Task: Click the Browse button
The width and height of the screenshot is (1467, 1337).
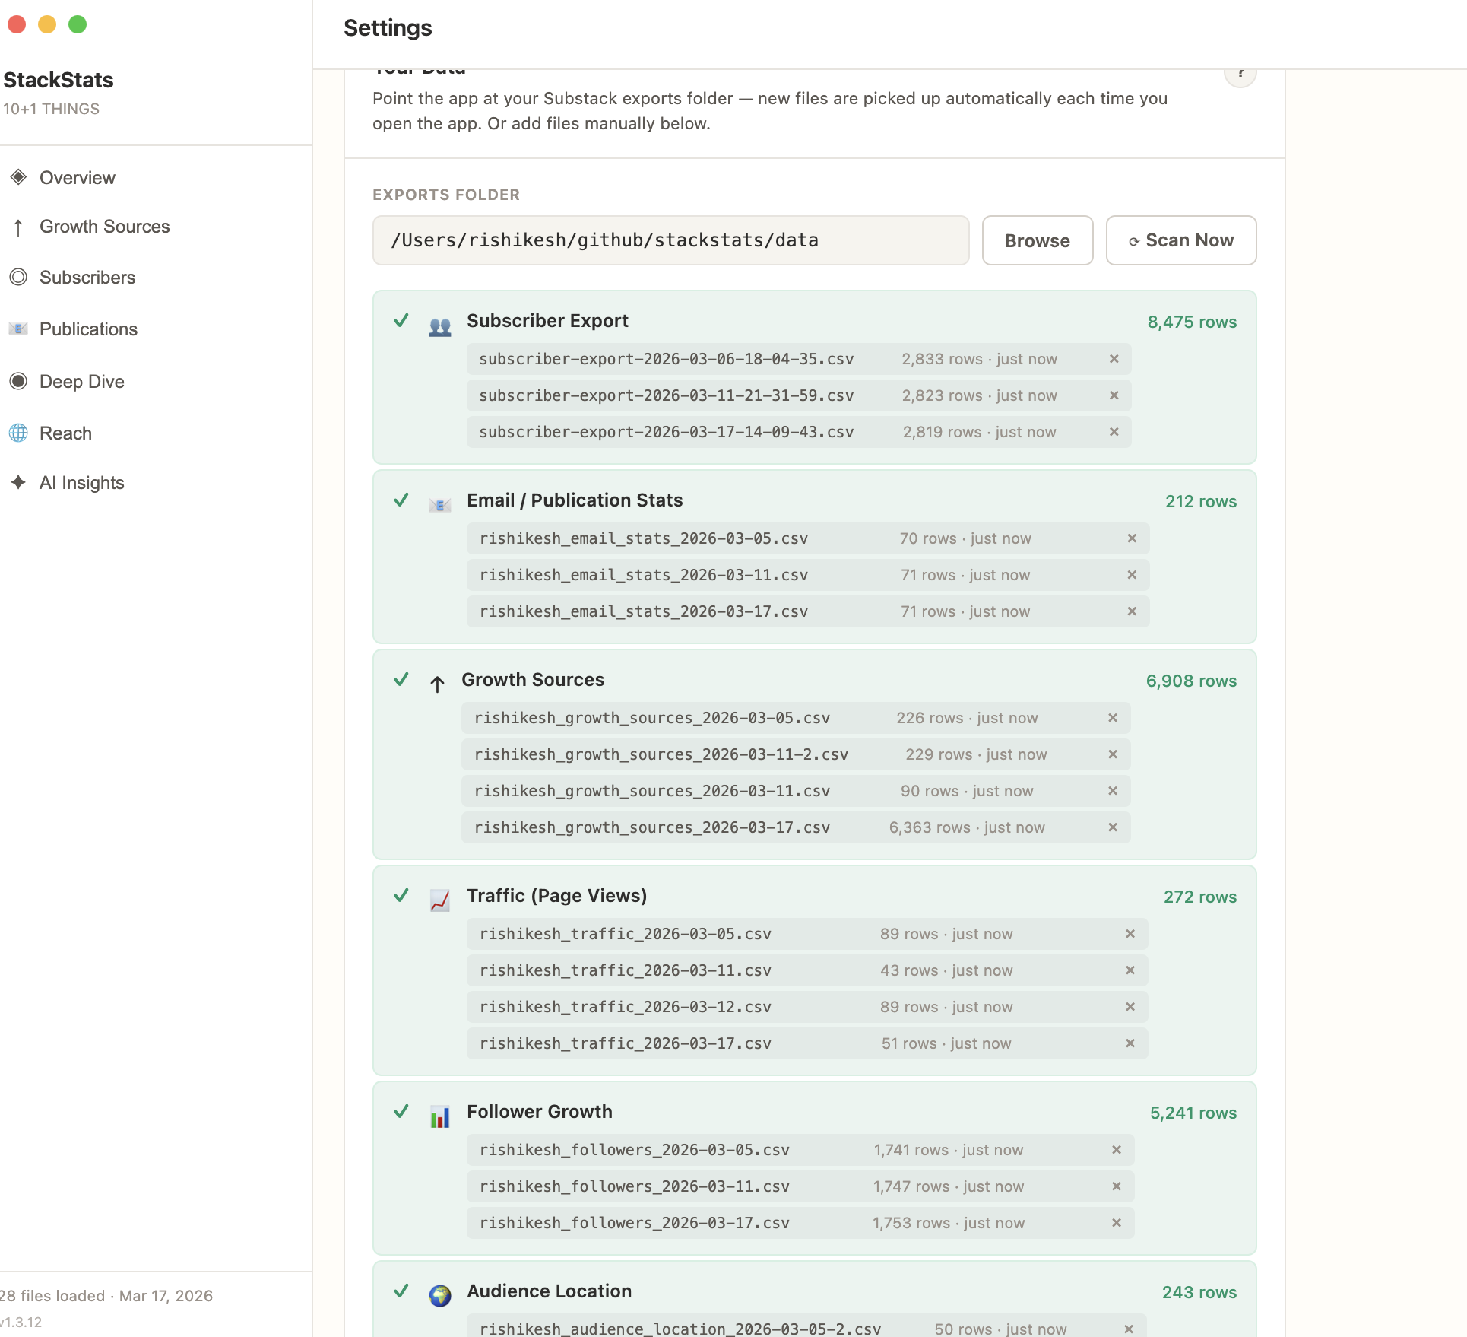Action: pos(1037,240)
